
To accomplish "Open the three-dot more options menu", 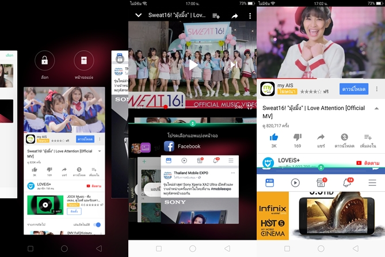I will tap(250, 16).
